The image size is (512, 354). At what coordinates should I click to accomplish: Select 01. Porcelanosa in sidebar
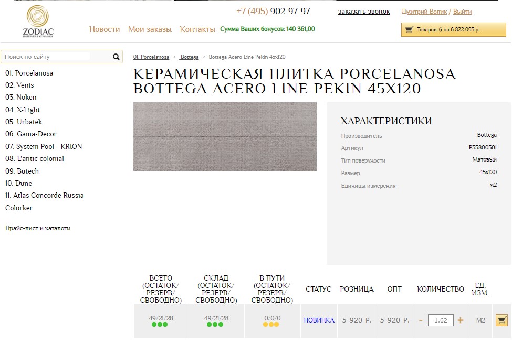click(x=29, y=73)
